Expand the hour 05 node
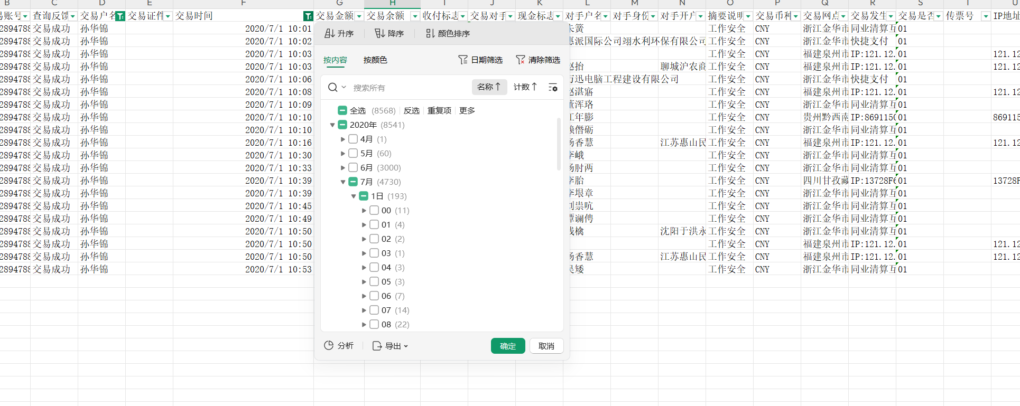The width and height of the screenshot is (1020, 406). [364, 282]
